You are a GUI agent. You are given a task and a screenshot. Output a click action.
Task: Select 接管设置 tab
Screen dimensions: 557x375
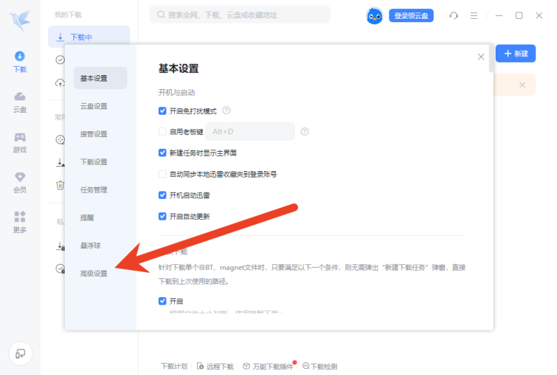[x=94, y=134]
